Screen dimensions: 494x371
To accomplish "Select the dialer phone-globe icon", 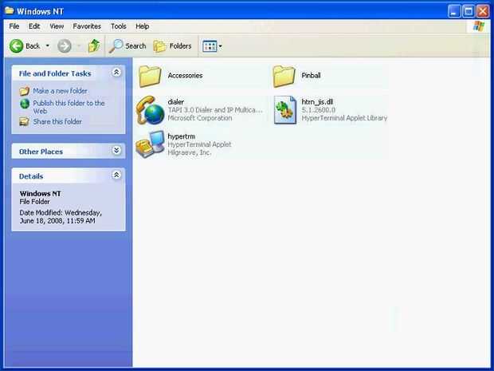I will [150, 110].
